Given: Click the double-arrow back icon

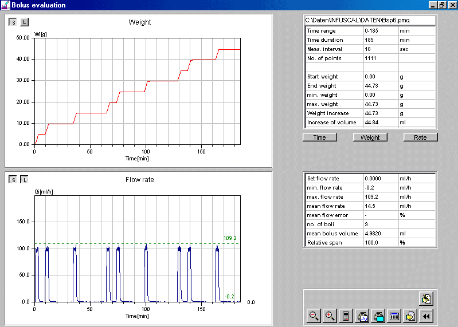Looking at the screenshot, I should pos(426,316).
